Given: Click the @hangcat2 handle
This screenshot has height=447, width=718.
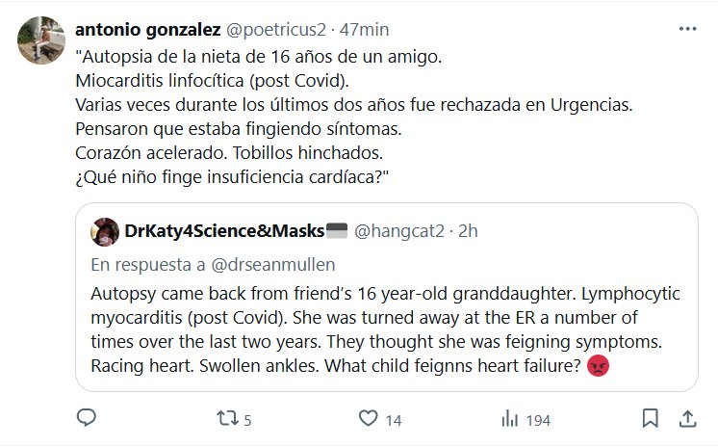Looking at the screenshot, I should tap(403, 231).
